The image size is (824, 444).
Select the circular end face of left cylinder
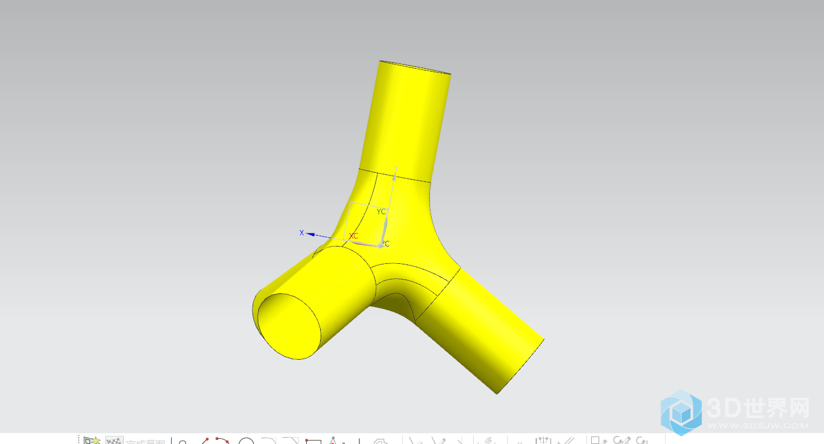tap(289, 326)
